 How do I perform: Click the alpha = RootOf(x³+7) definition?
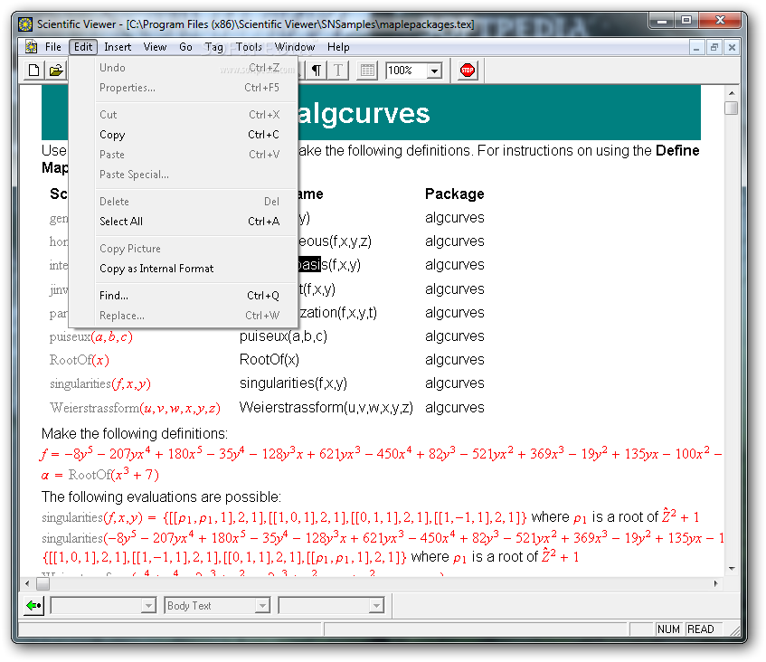click(x=100, y=475)
